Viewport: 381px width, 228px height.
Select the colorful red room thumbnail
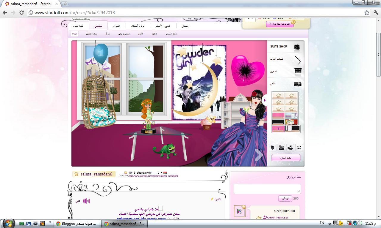[291, 122]
